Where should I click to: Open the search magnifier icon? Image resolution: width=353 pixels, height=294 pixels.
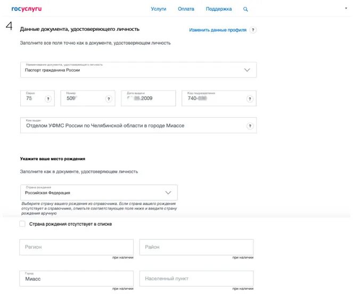pos(245,9)
